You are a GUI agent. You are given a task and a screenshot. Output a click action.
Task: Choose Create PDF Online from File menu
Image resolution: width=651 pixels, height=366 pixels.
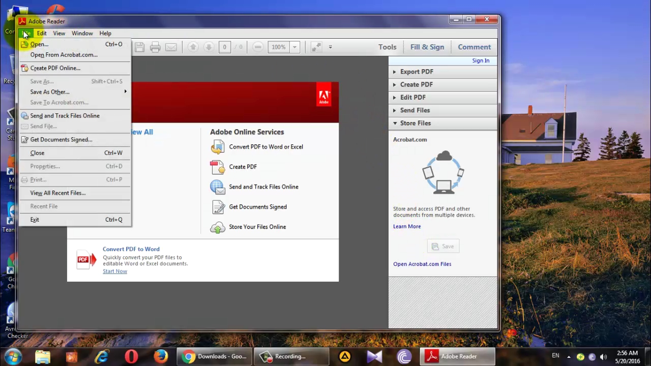(x=75, y=68)
